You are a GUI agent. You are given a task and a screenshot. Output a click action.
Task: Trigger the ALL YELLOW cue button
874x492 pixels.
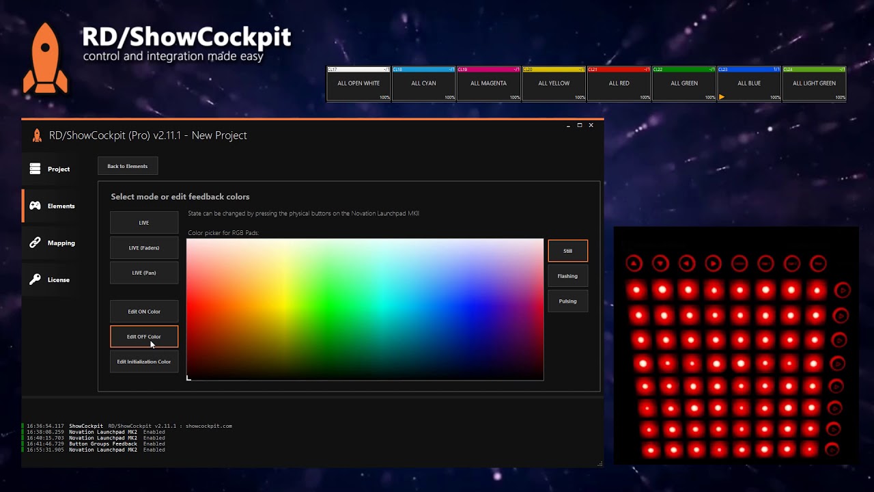pyautogui.click(x=554, y=83)
